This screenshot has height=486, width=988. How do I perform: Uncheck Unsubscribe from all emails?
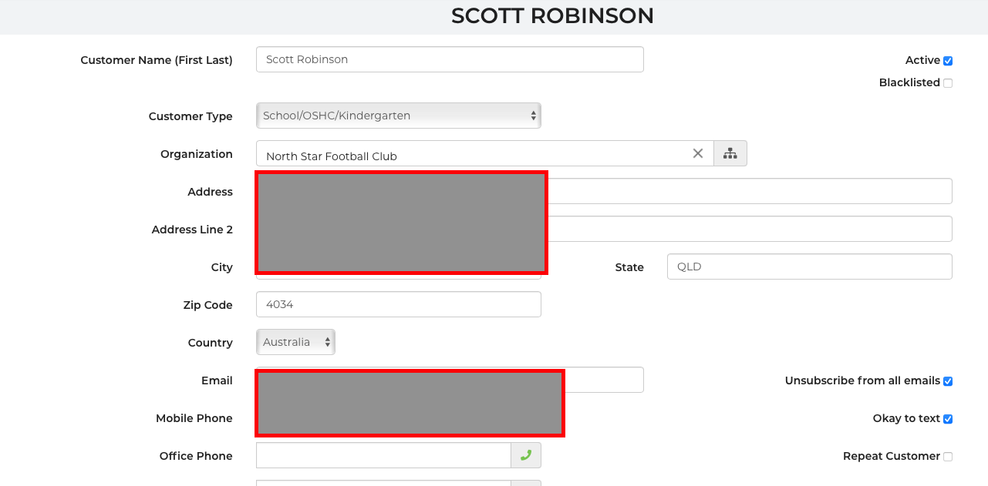coord(948,381)
